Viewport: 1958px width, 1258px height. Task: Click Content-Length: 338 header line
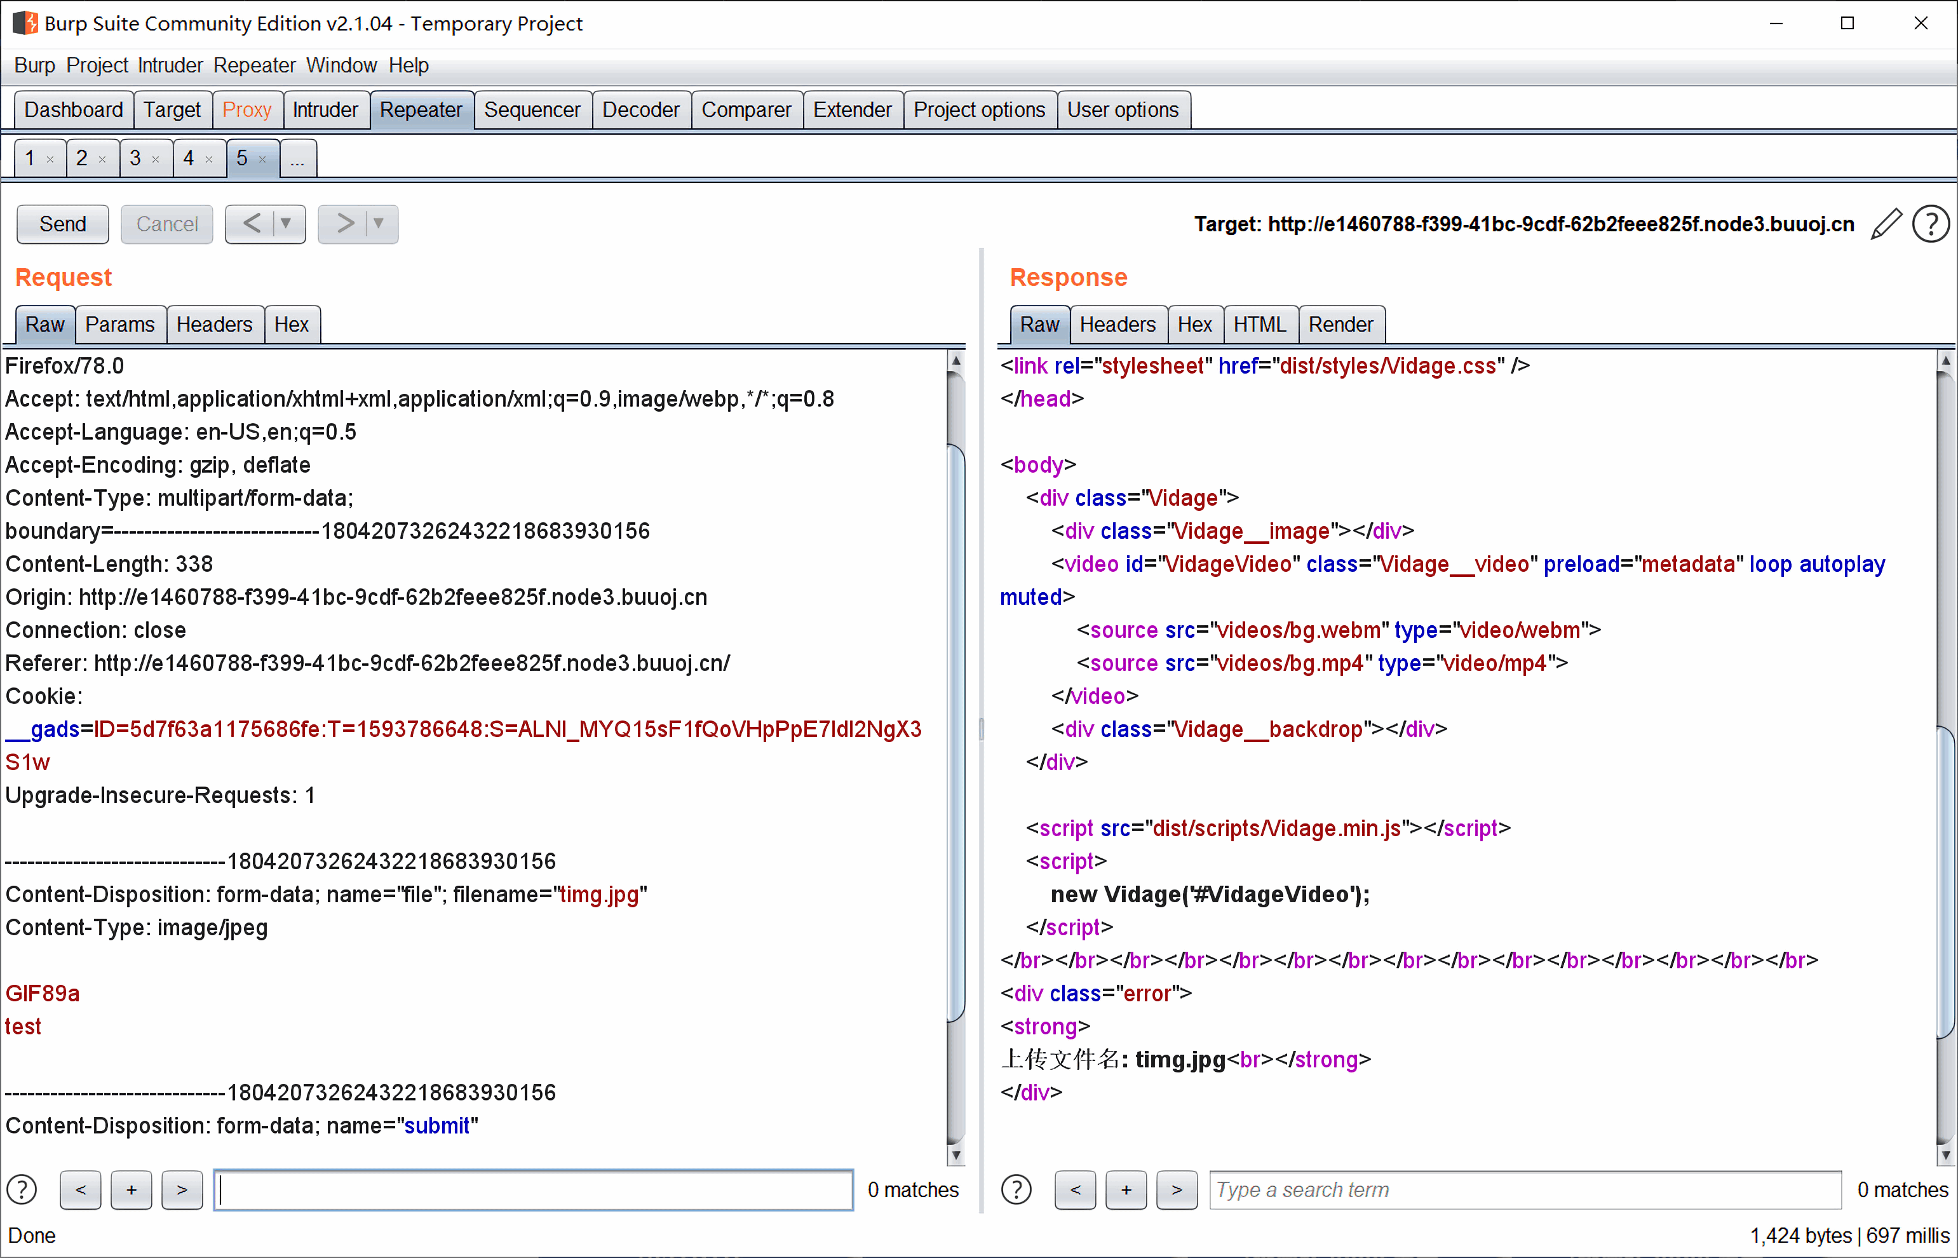pyautogui.click(x=109, y=564)
